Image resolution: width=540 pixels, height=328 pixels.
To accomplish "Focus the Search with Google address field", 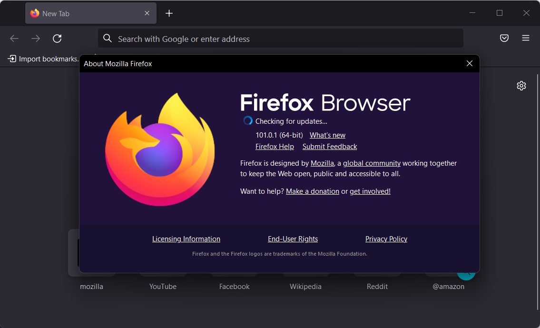I will [x=281, y=38].
